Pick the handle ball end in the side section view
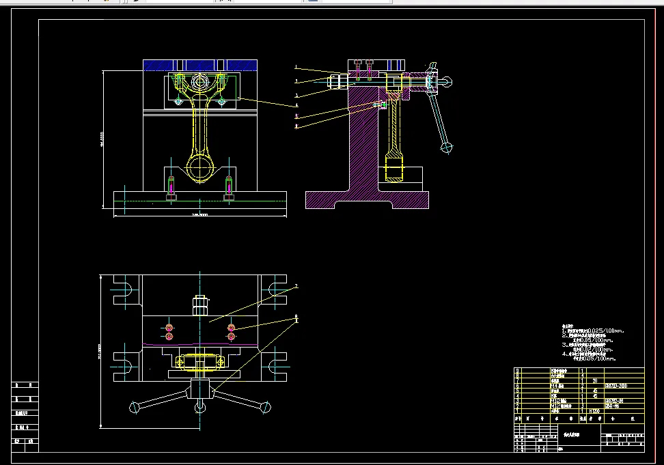This screenshot has height=465, width=664. pyautogui.click(x=446, y=147)
